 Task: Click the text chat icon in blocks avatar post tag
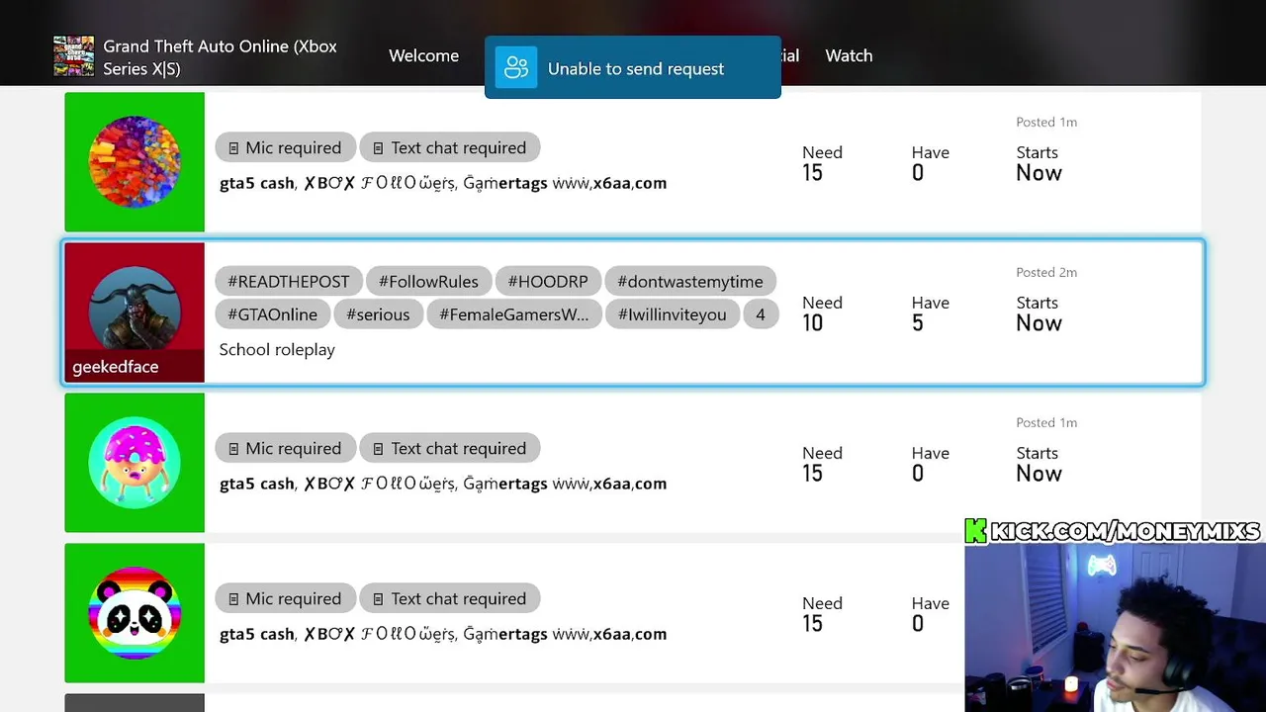coord(378,148)
